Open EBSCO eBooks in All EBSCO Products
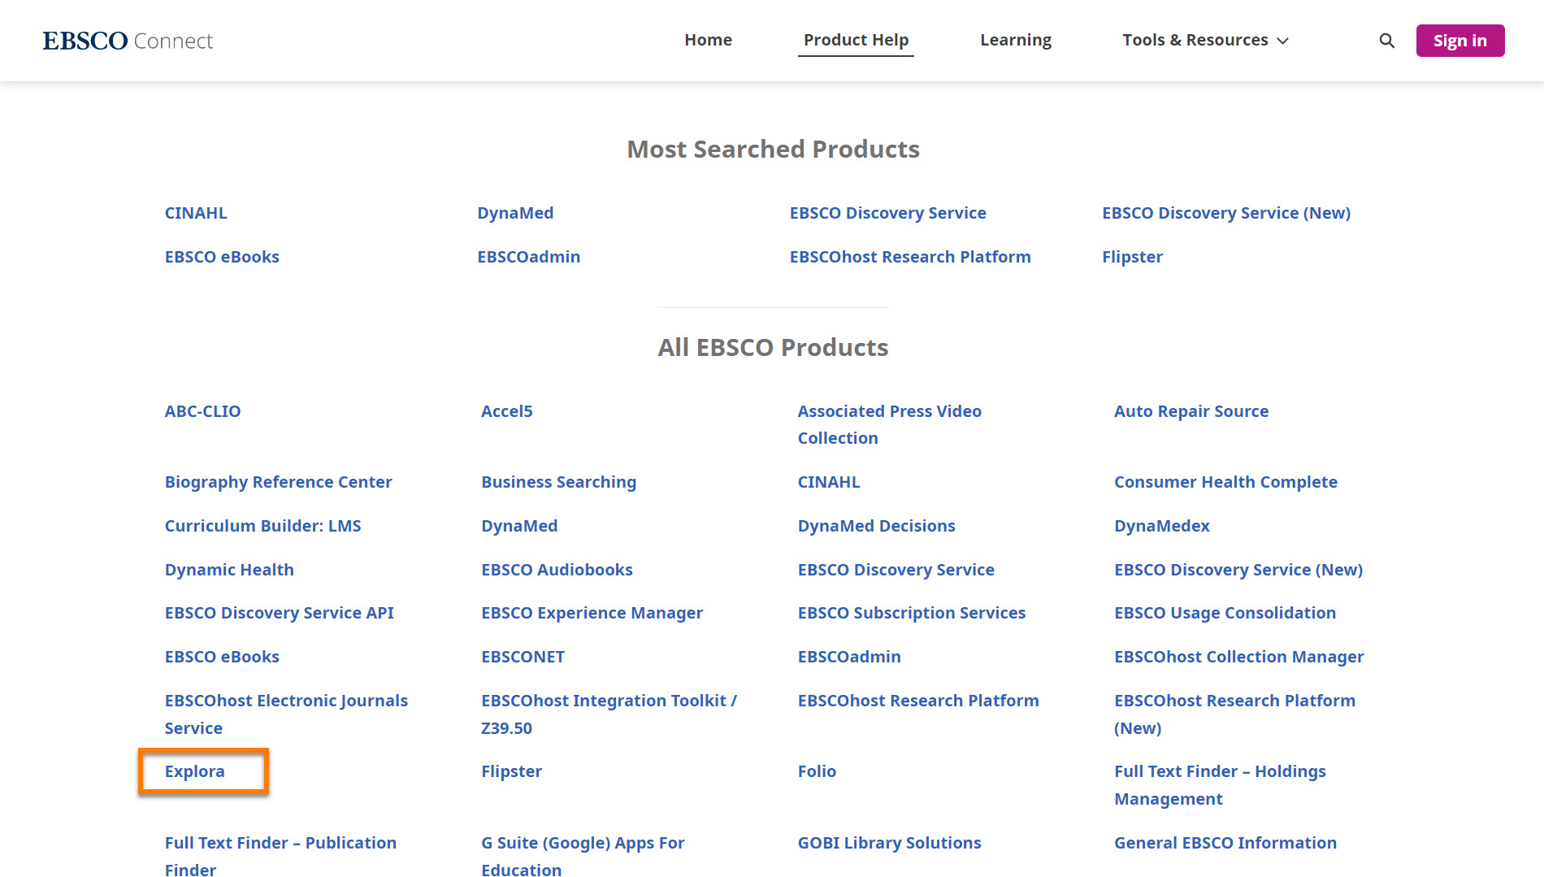 pos(222,657)
